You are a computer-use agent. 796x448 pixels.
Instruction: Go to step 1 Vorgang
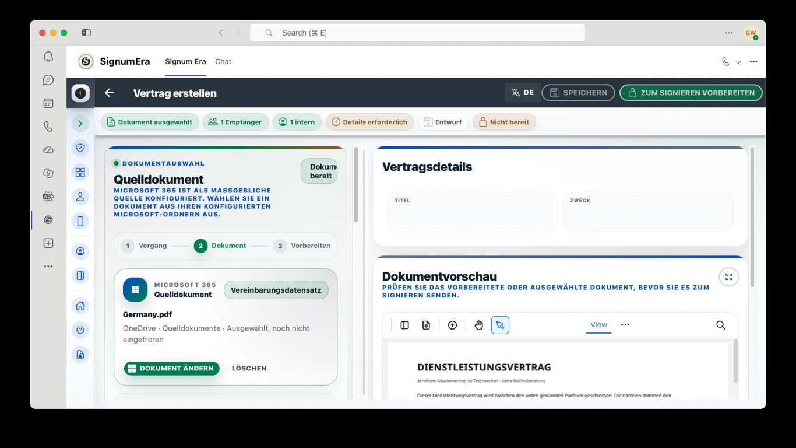point(145,246)
